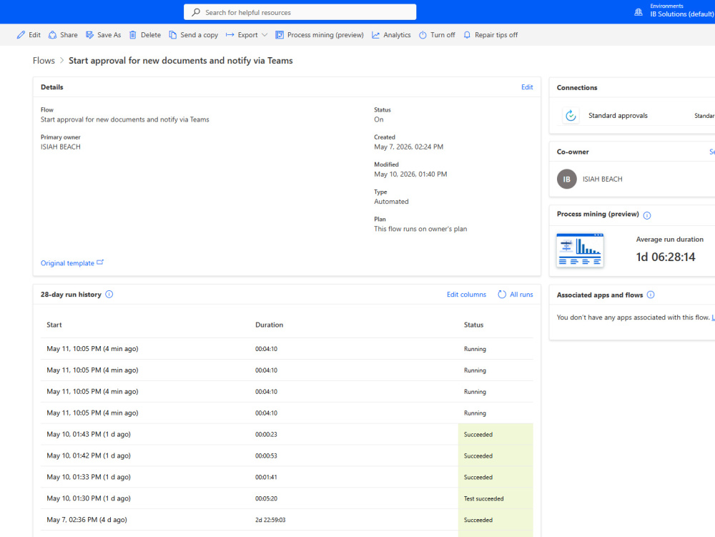Click Turn off text in toolbar

(443, 35)
